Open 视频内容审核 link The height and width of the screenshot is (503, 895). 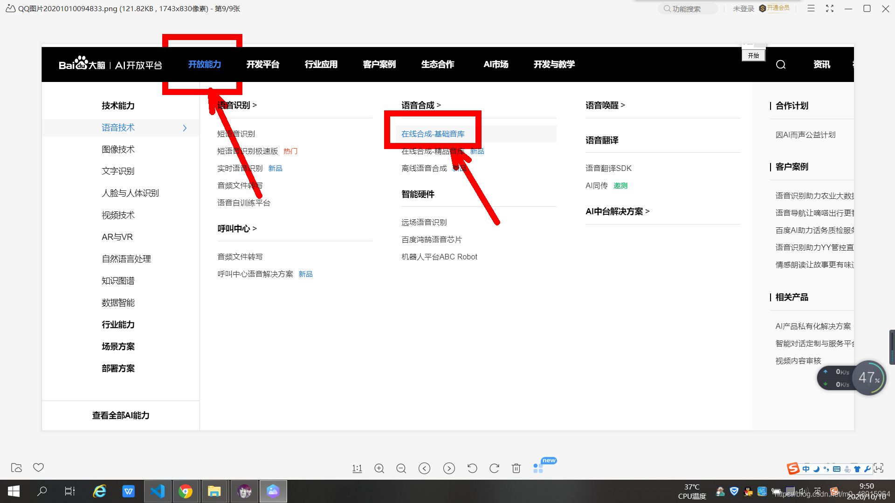798,361
